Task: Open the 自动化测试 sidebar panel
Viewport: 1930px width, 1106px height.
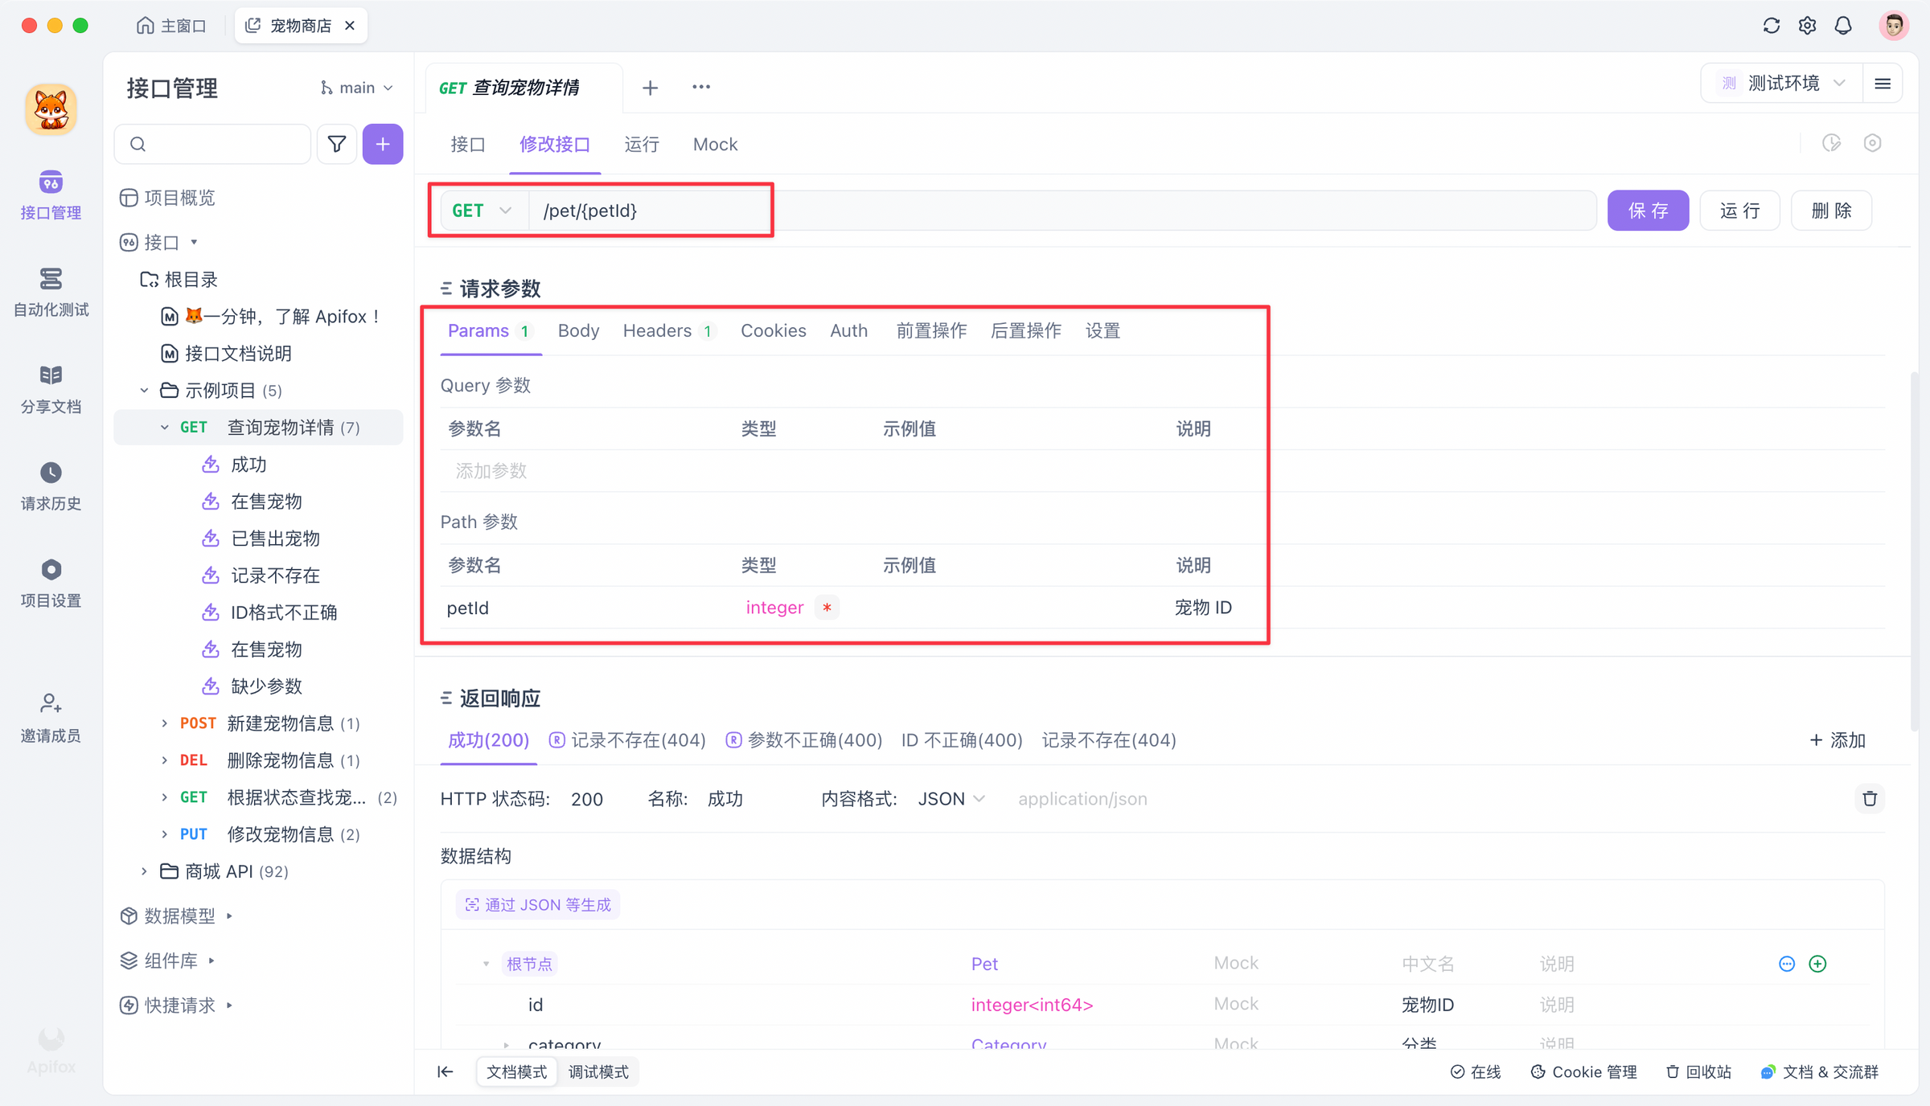Action: (51, 293)
